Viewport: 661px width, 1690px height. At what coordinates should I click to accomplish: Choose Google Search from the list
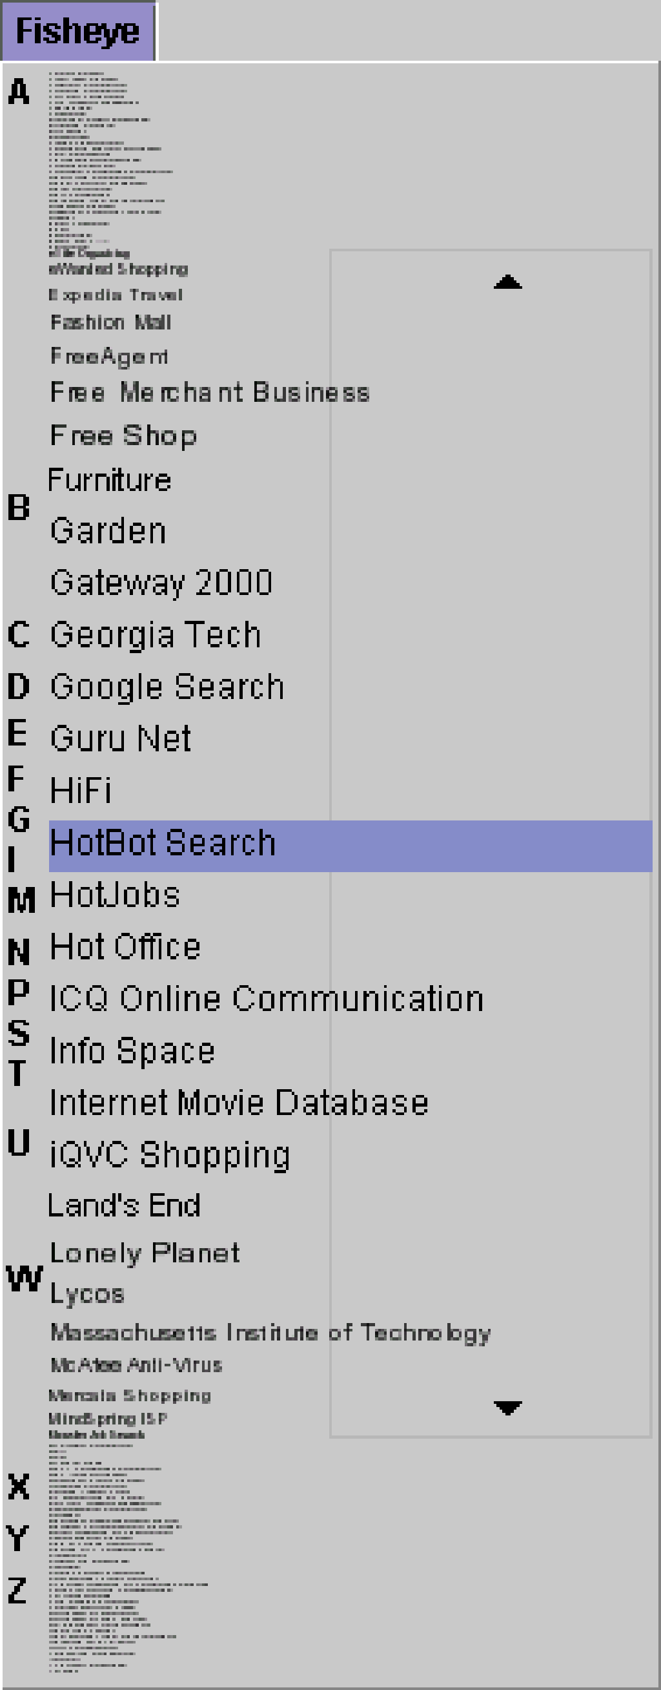(167, 687)
